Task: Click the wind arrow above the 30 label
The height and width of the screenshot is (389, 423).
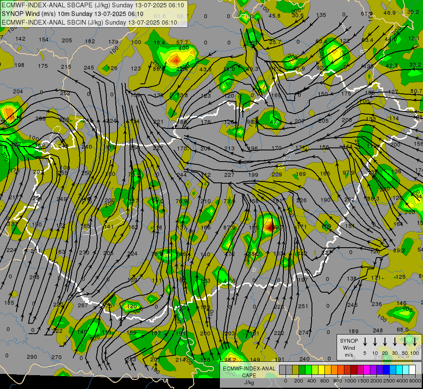Action: [x=395, y=342]
